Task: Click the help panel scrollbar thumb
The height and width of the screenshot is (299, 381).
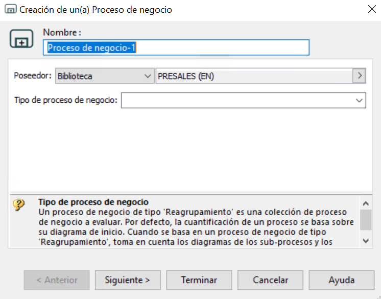Action: click(x=366, y=220)
